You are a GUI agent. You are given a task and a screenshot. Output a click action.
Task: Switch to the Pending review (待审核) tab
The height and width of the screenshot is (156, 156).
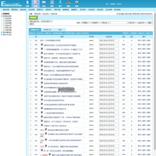pyautogui.click(x=47, y=30)
